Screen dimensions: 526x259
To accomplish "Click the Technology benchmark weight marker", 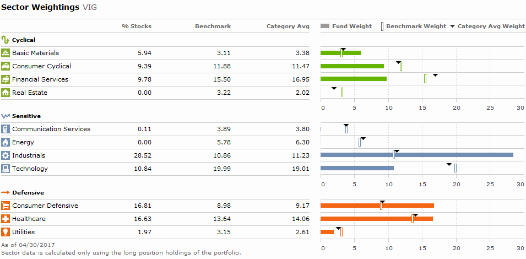I will click(x=455, y=168).
